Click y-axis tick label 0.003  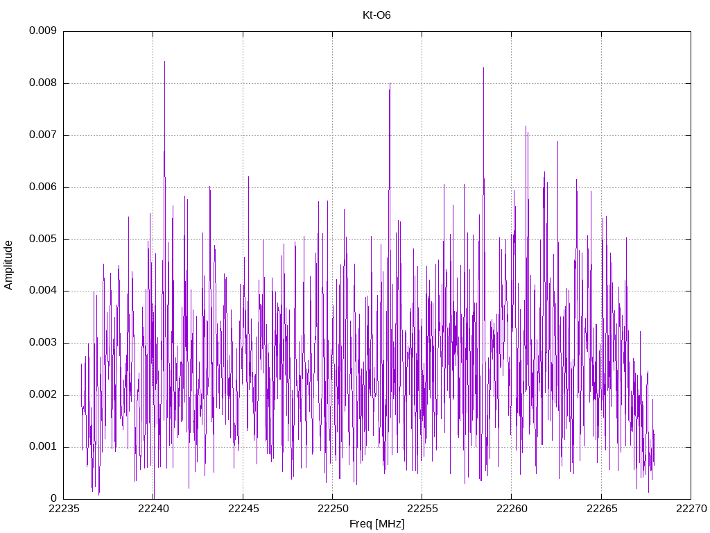[x=43, y=343]
